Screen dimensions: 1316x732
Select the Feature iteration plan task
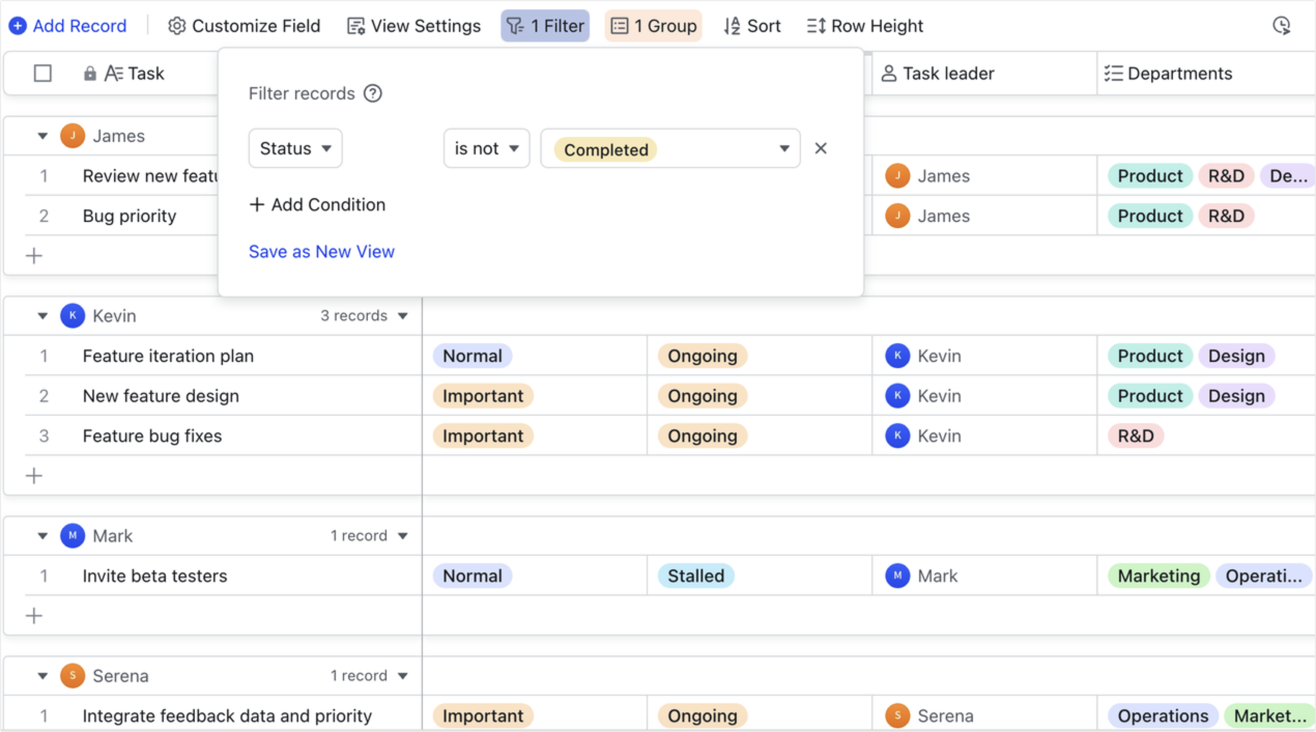(x=168, y=356)
